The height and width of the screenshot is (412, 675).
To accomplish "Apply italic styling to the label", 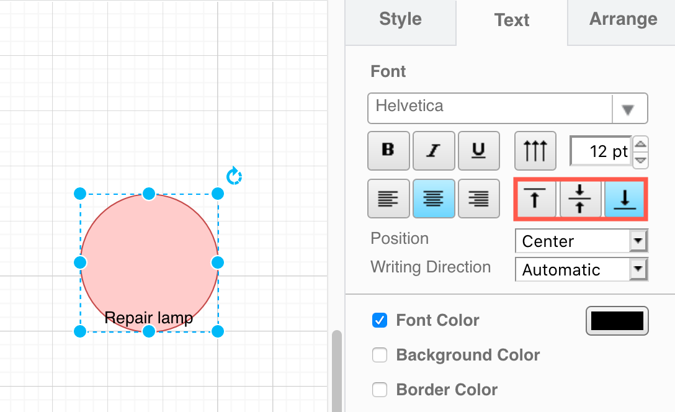I will coord(433,150).
